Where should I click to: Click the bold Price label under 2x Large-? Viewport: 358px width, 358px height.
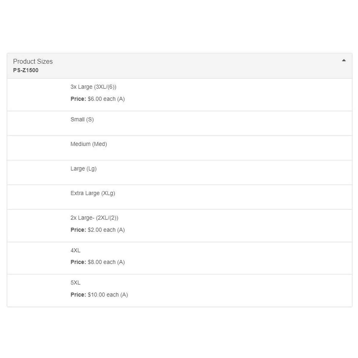78,230
